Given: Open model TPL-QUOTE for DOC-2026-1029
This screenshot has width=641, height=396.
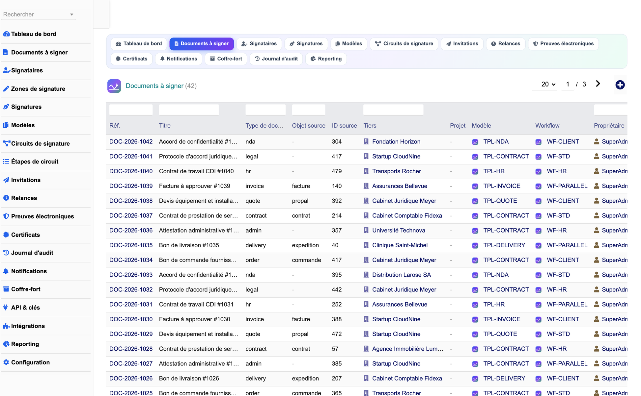Looking at the screenshot, I should tap(500, 334).
